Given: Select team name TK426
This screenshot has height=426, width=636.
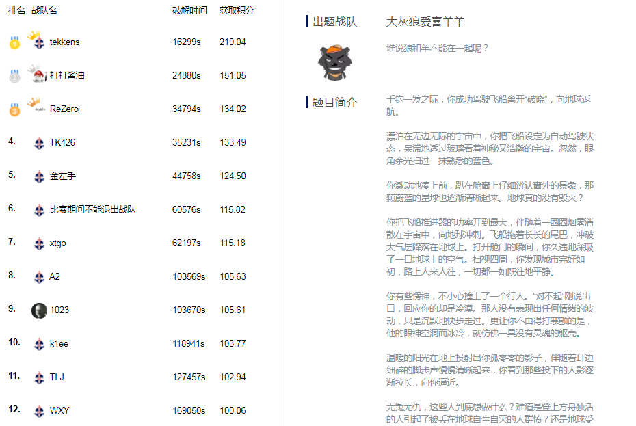Looking at the screenshot, I should click(62, 142).
